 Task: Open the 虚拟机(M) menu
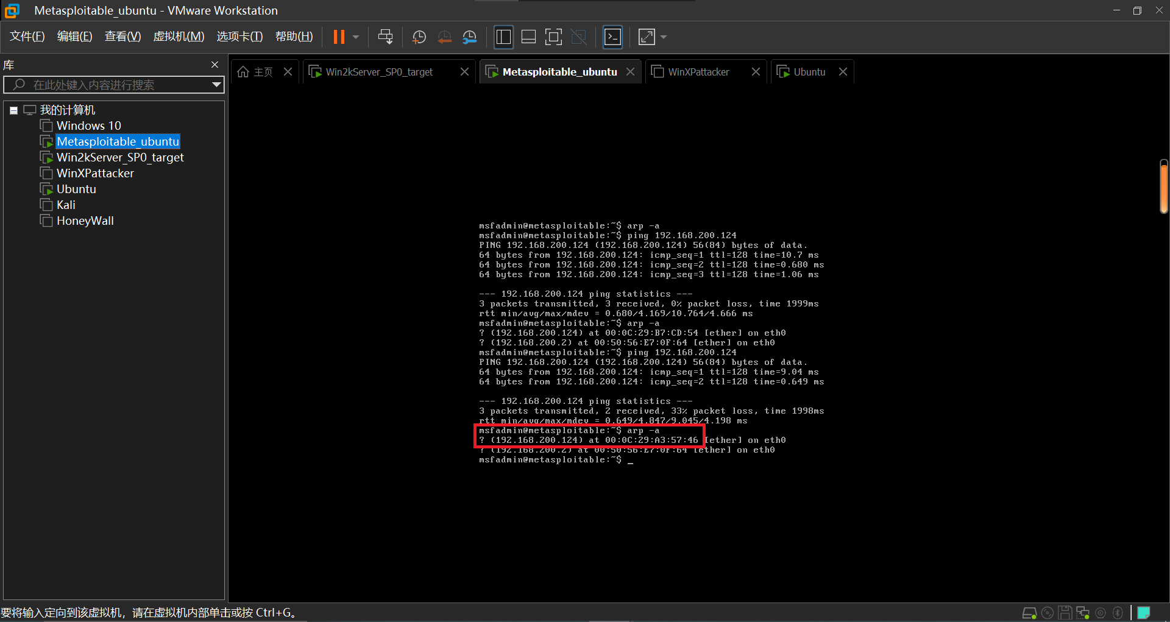pyautogui.click(x=179, y=37)
